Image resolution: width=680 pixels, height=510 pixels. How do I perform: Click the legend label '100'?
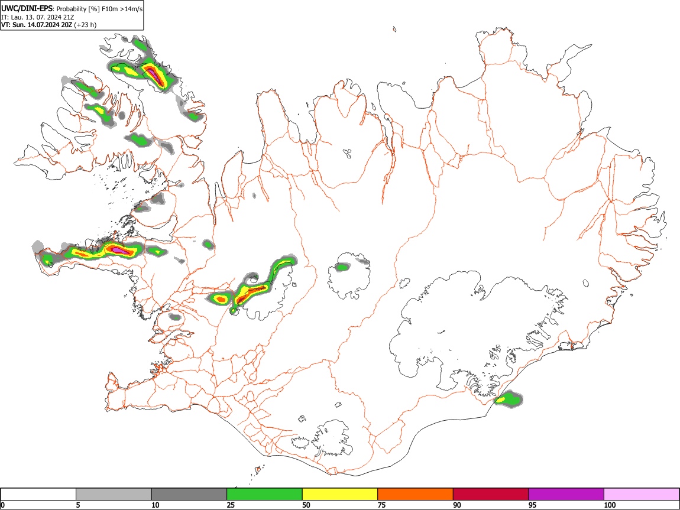(x=610, y=505)
